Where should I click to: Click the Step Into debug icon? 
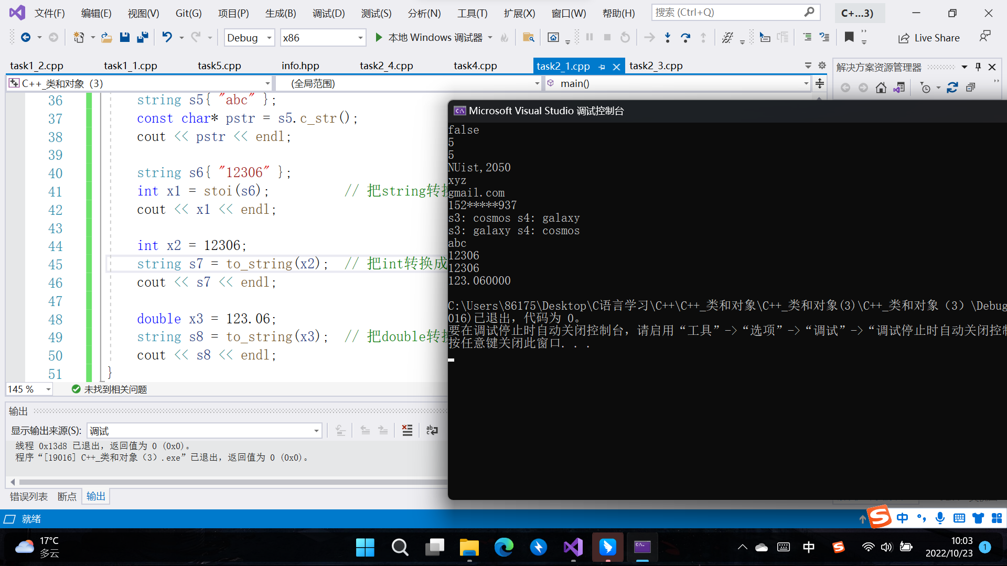[667, 37]
